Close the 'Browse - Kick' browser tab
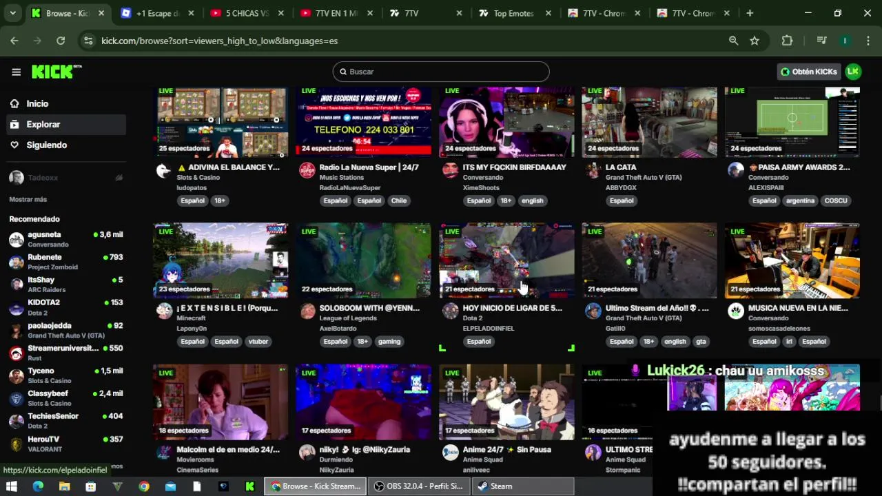 coord(101,13)
